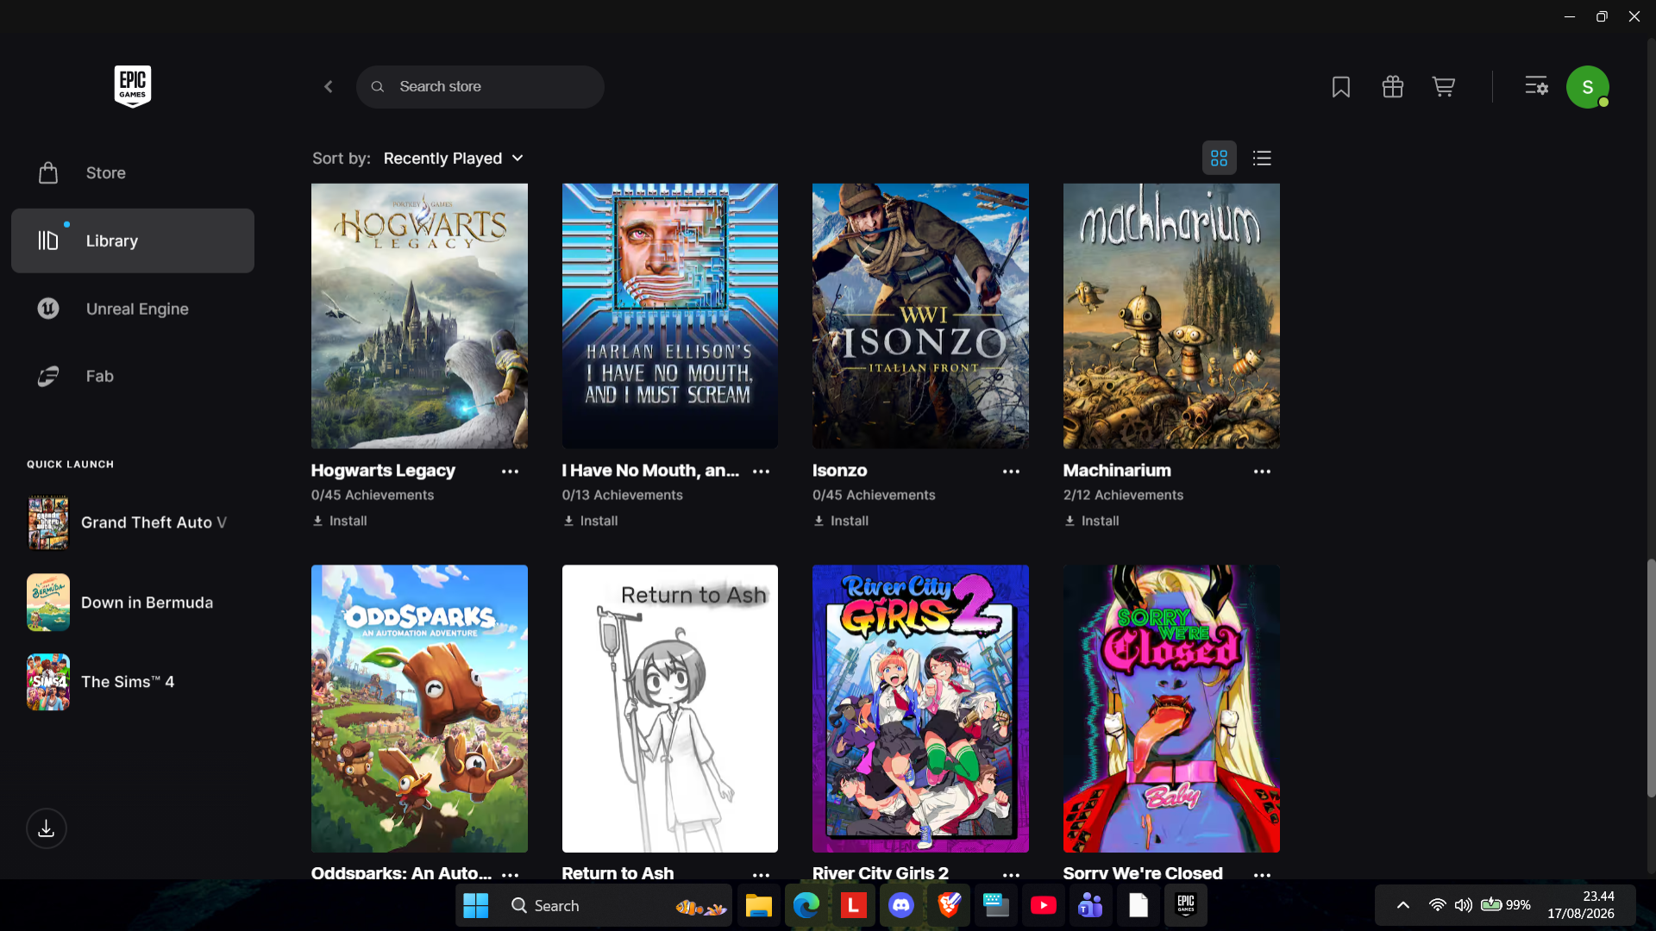Image resolution: width=1656 pixels, height=931 pixels.
Task: Click the Search store input field
Action: [x=480, y=87]
